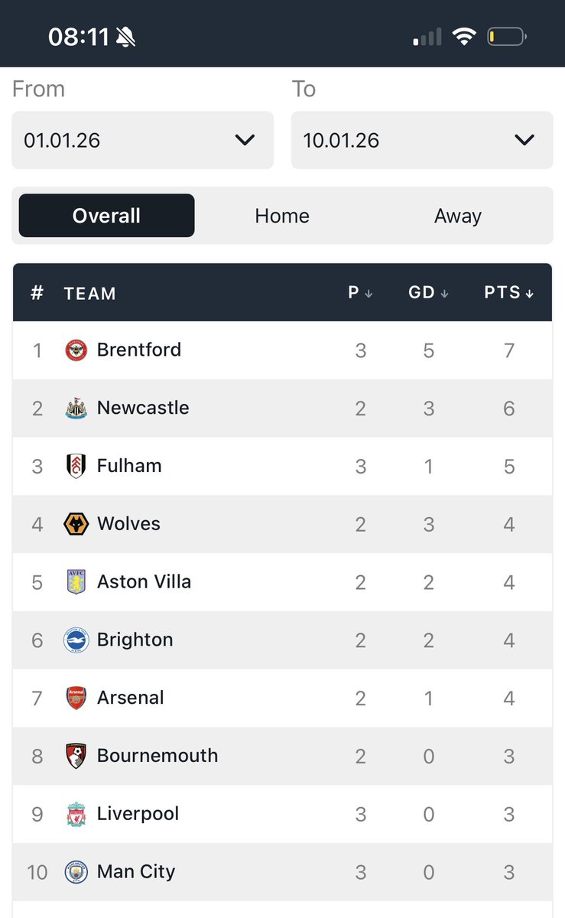Sort table by PTS column
565x918 pixels.
[509, 292]
